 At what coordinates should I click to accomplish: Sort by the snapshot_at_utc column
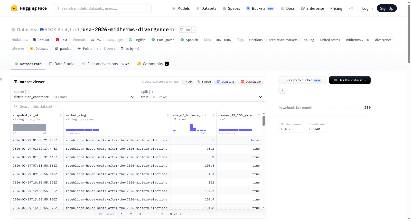point(61,115)
